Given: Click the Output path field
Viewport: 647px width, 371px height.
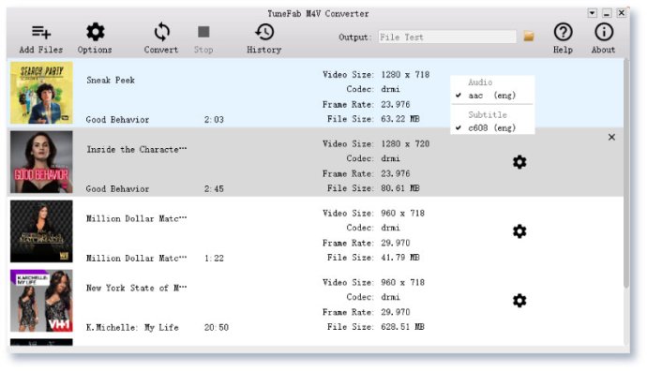Looking at the screenshot, I should [447, 37].
